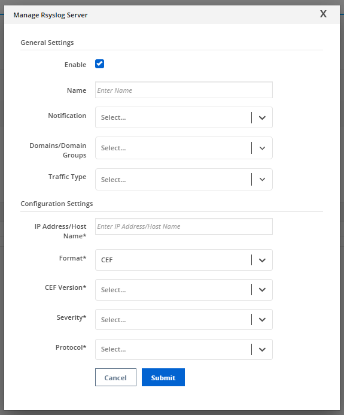Click the Domains/Domain Groups label
The height and width of the screenshot is (415, 344).
pyautogui.click(x=58, y=150)
